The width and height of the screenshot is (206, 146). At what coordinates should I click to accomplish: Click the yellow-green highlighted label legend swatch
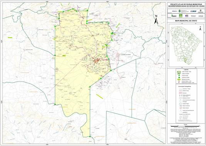[179, 79]
